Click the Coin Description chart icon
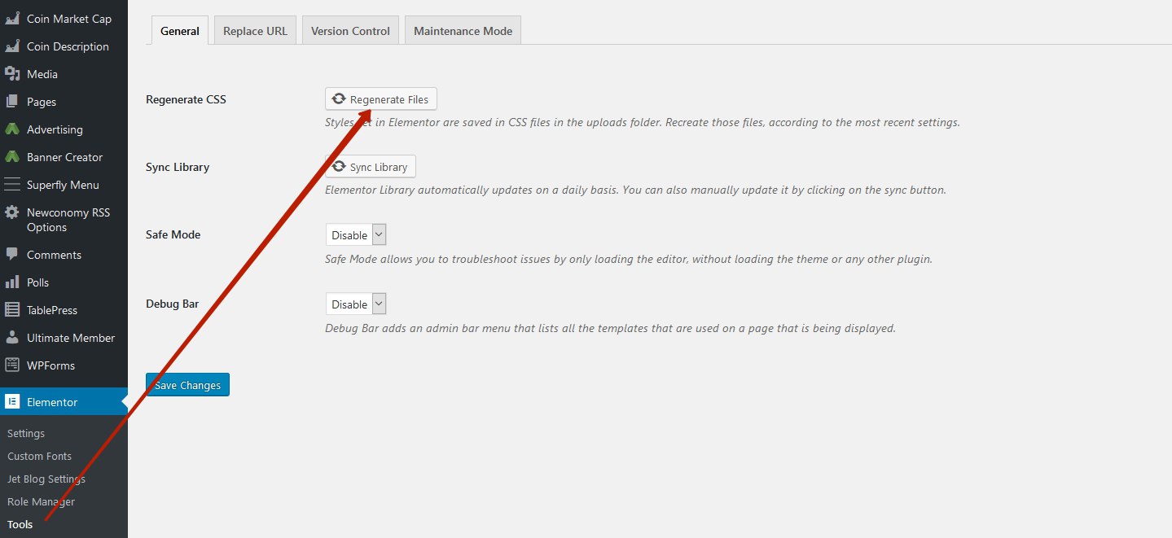Image resolution: width=1172 pixels, height=538 pixels. (x=12, y=46)
